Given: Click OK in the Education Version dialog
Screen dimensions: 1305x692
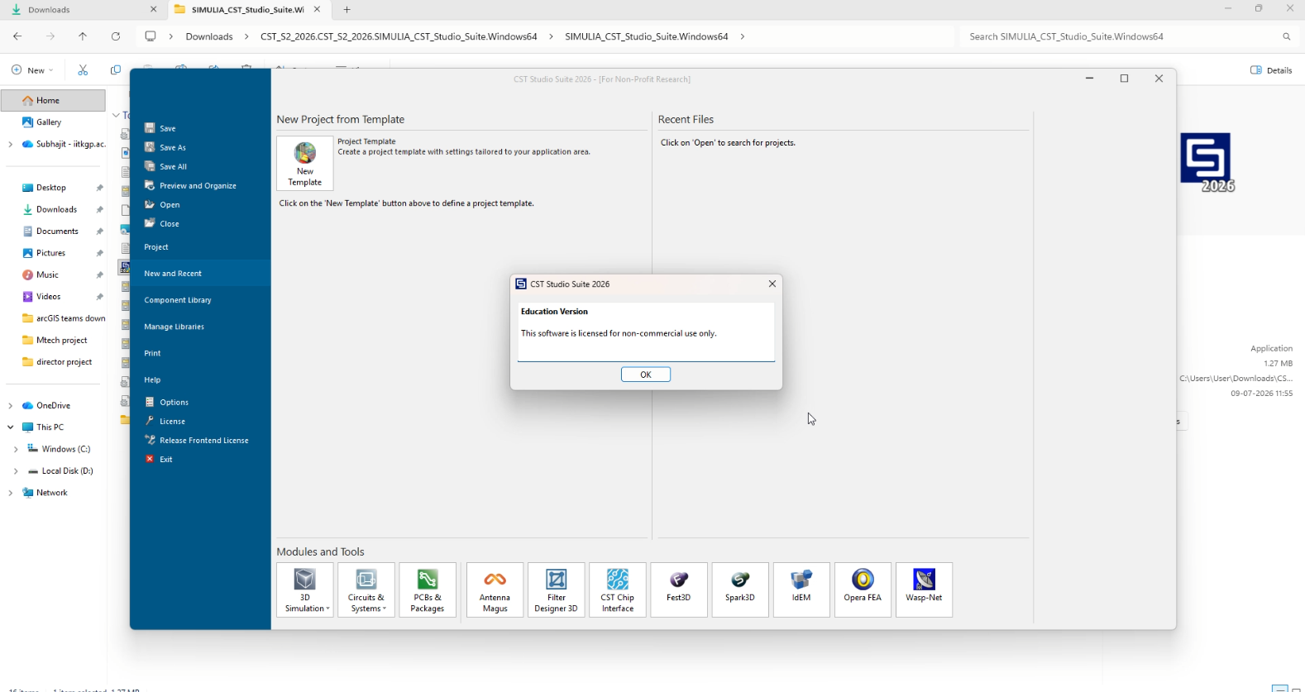Looking at the screenshot, I should pos(645,375).
